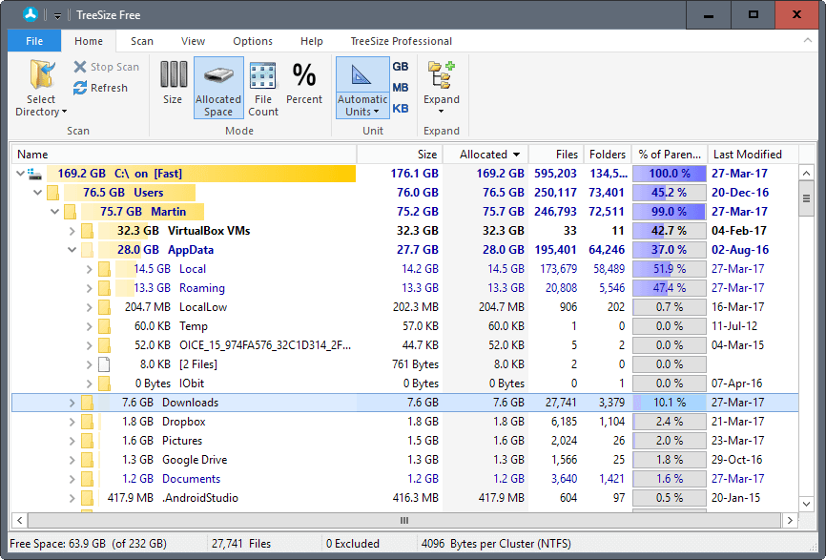This screenshot has width=826, height=560.
Task: Collapse the Martin folder node
Action: 54,211
